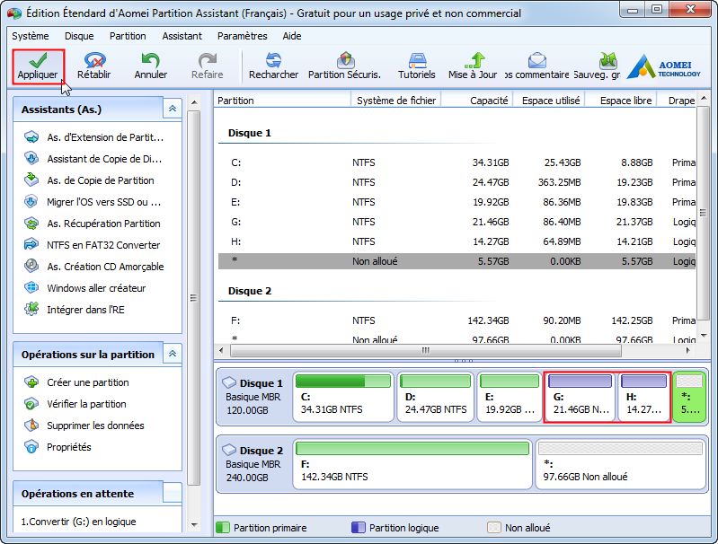Collapse the Assistants (As.) panel
This screenshot has width=718, height=544.
173,109
